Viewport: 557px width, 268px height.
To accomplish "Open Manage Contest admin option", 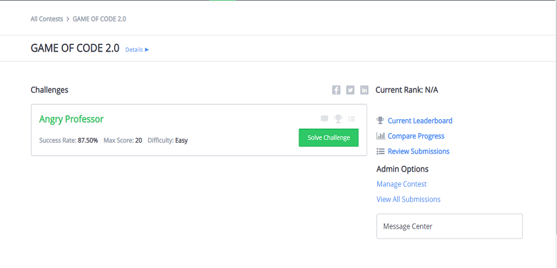I will (x=401, y=184).
